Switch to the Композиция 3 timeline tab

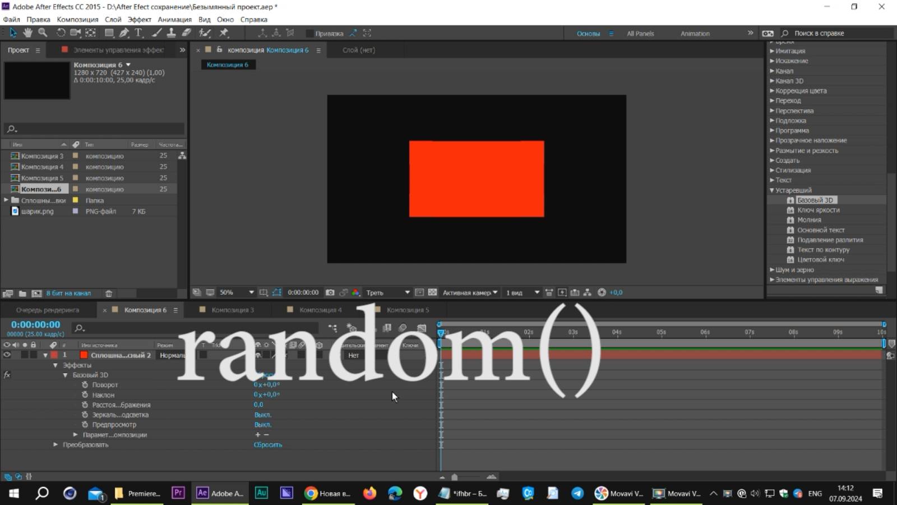point(233,310)
